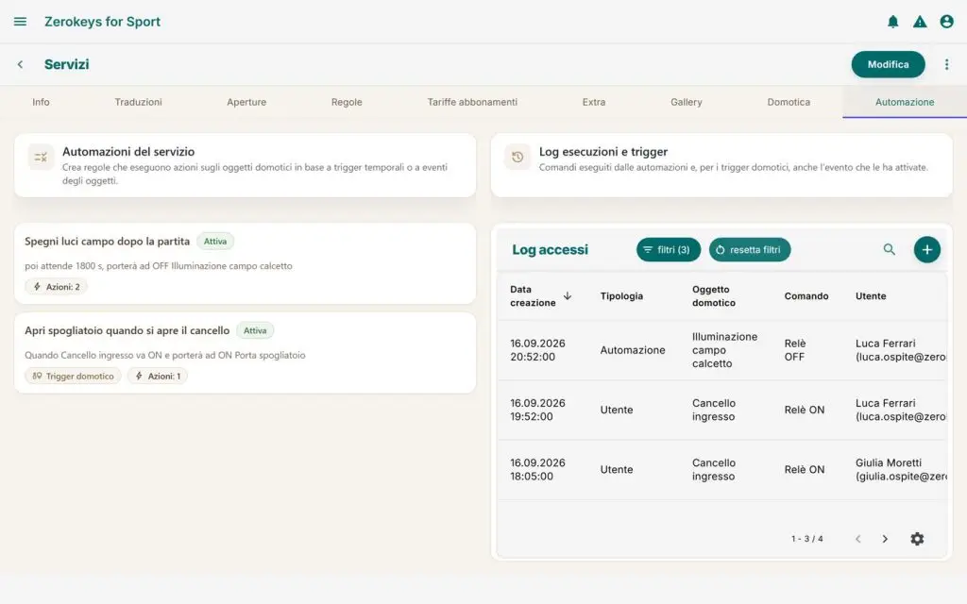Click the Modifica button
967x604 pixels.
coord(888,64)
